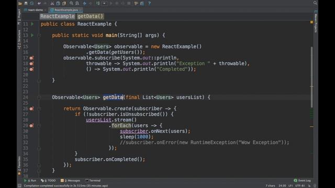The width and height of the screenshot is (335, 188).
Task: Click the Undo arrow in the toolbar
Action: tap(39, 4)
